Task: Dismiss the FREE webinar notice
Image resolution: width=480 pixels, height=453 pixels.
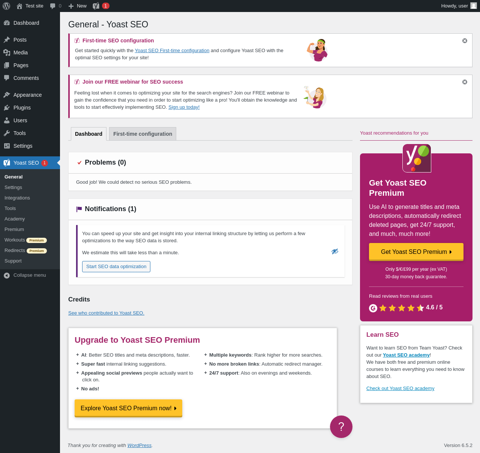Action: (465, 82)
